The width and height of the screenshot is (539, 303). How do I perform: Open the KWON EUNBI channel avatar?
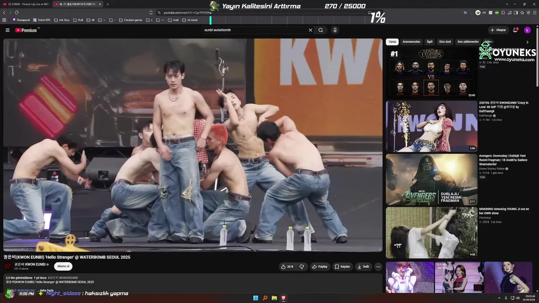click(x=8, y=266)
